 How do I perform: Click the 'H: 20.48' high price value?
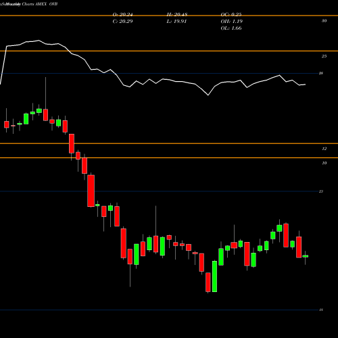177,15
